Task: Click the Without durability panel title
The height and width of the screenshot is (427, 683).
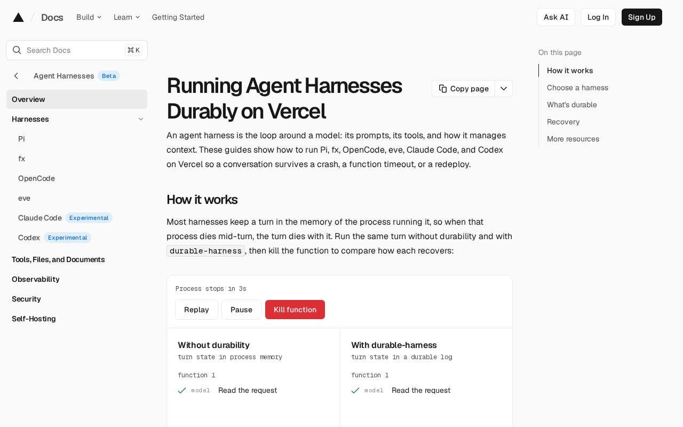Action: tap(213, 345)
